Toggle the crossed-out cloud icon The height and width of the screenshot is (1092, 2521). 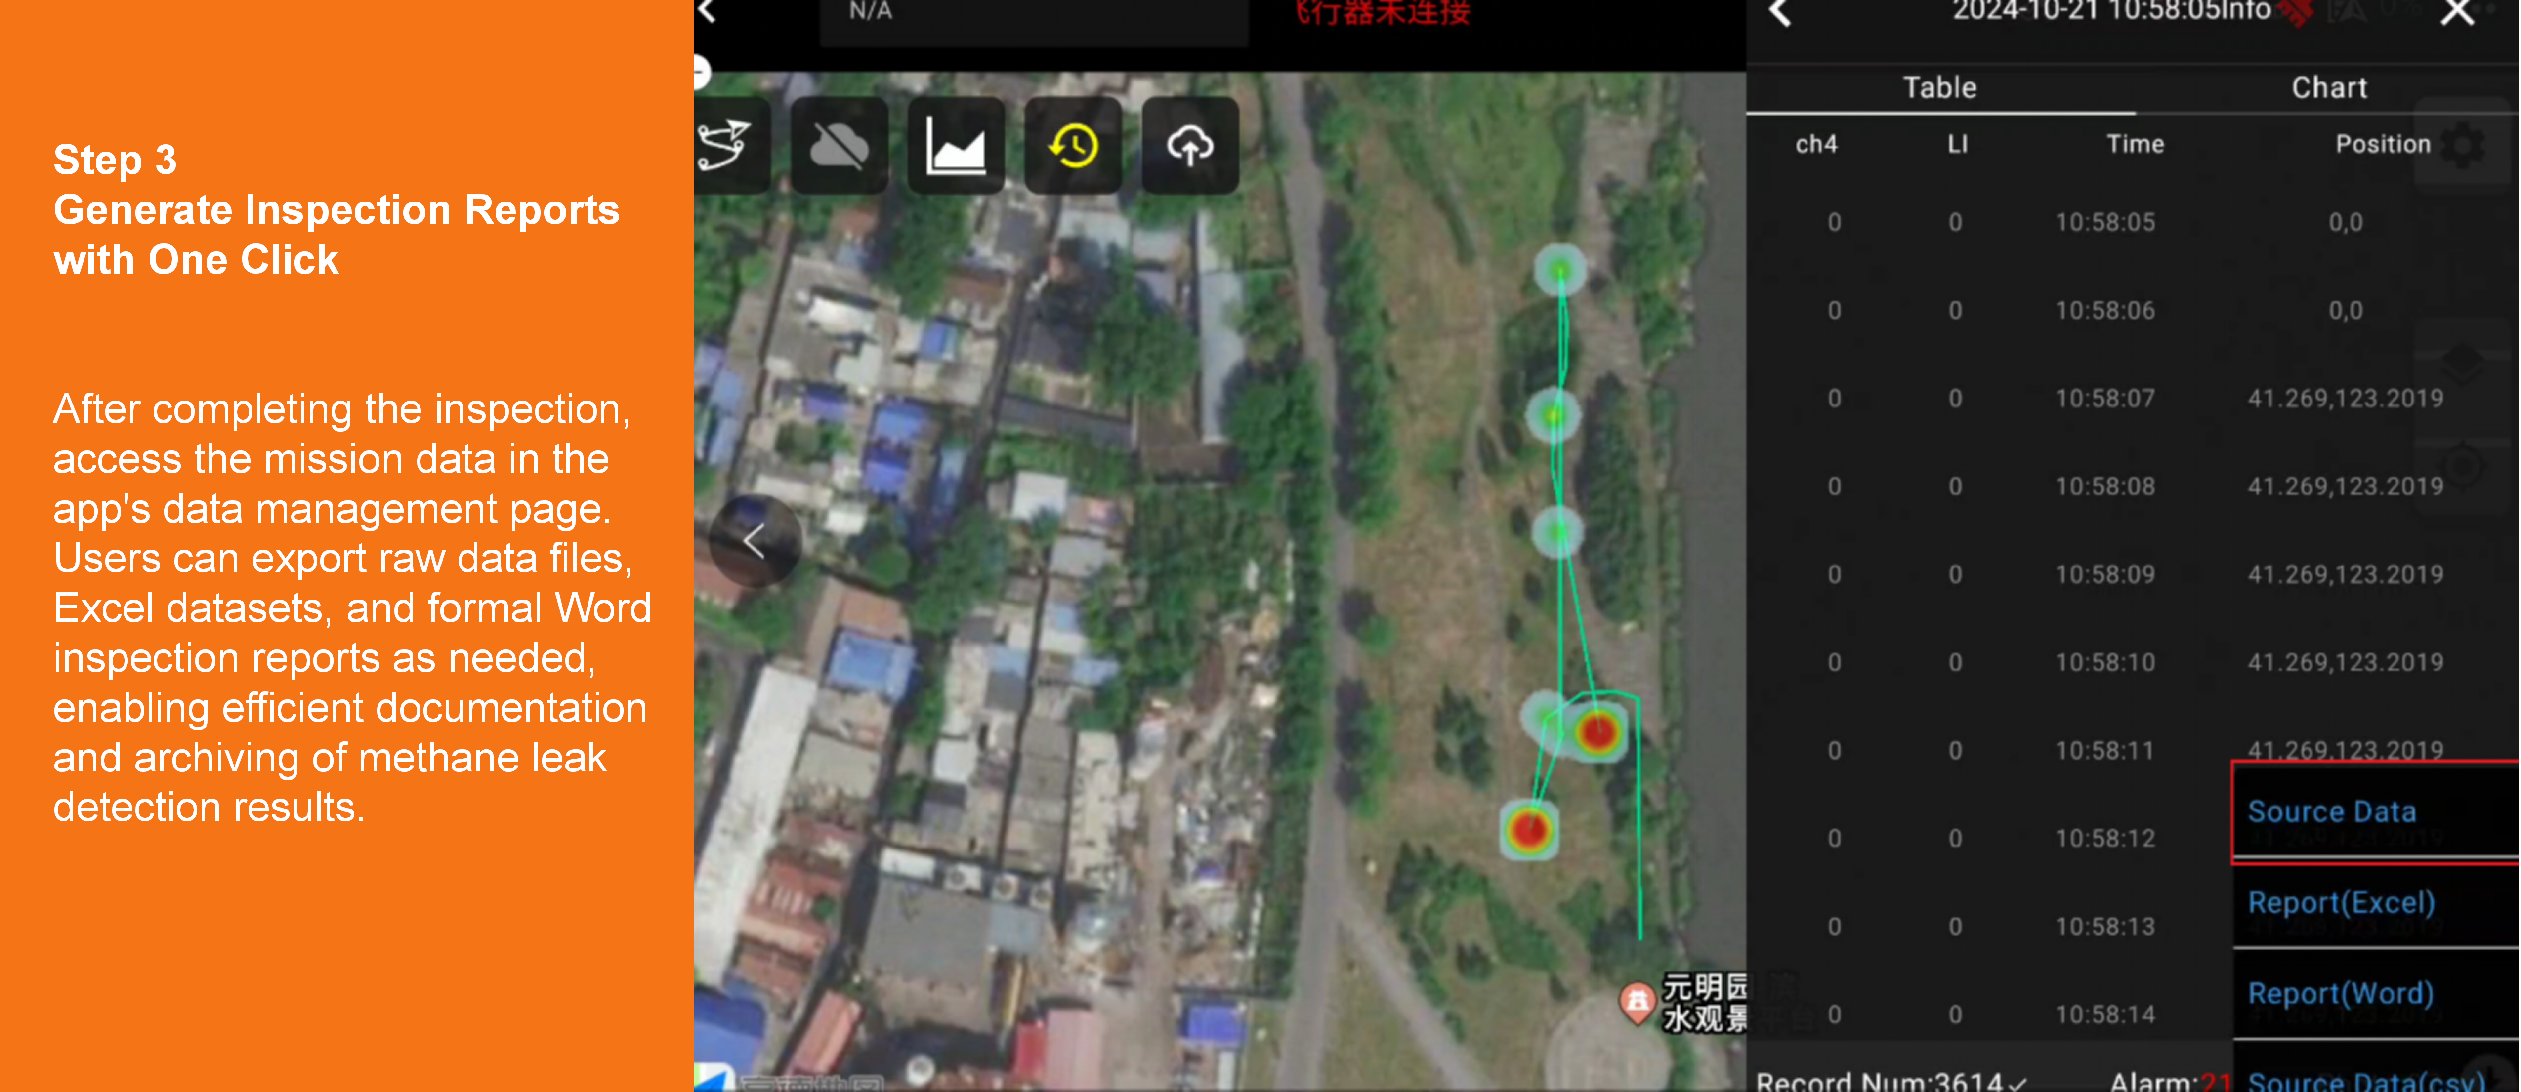[x=839, y=146]
